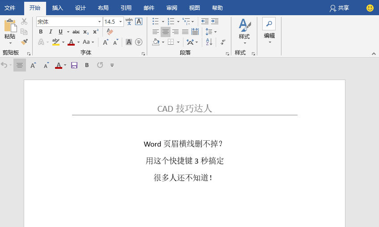The width and height of the screenshot is (379, 227).
Task: Toggle show paragraph marks icon
Action: [x=223, y=42]
